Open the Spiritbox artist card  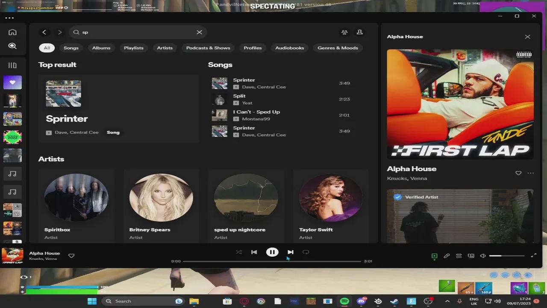(x=76, y=206)
